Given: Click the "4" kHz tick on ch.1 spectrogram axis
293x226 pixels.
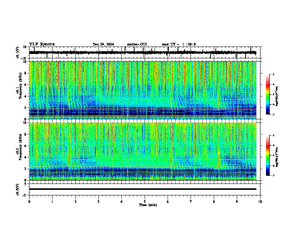Looking at the screenshot, I should click(x=26, y=96).
